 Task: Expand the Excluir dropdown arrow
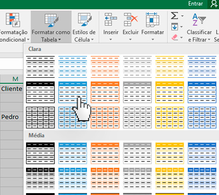click(131, 39)
